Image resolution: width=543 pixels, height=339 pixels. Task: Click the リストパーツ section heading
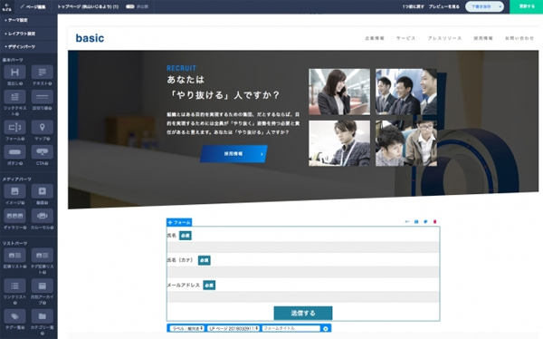14,243
